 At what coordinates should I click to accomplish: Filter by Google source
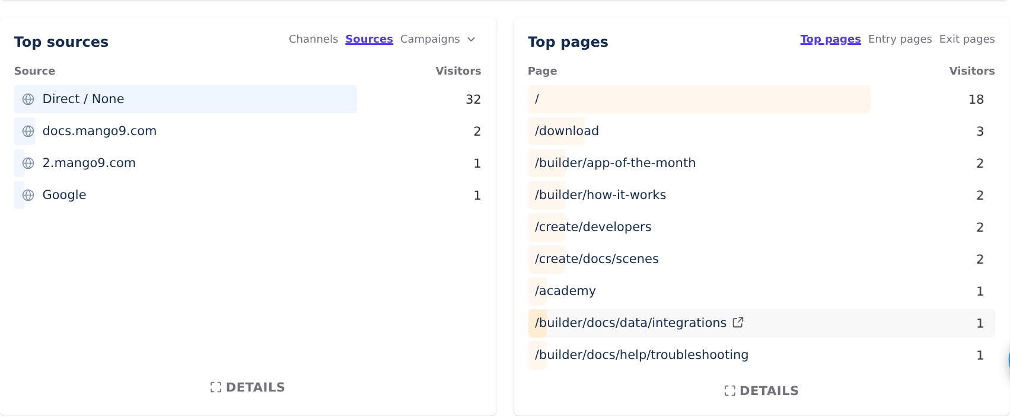[64, 195]
